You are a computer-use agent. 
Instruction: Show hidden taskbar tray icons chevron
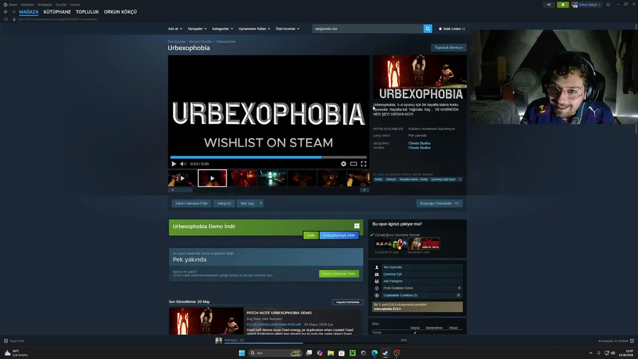[x=591, y=353]
